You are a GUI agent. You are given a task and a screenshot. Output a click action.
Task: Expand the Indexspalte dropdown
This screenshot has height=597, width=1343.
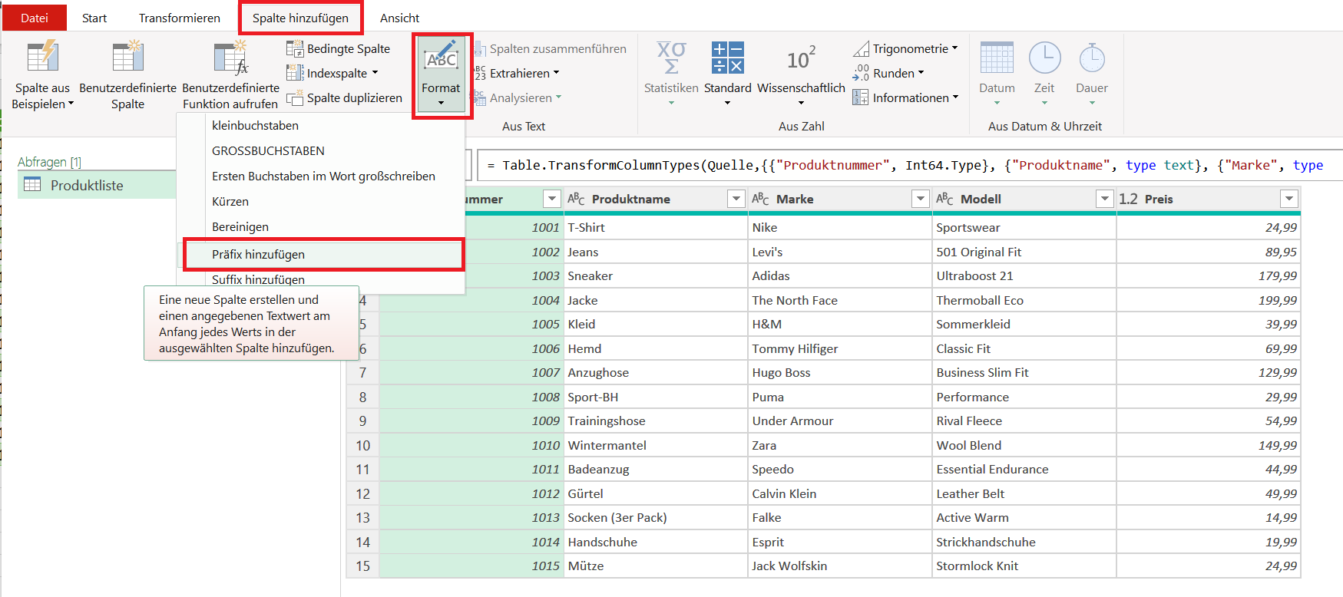point(375,74)
